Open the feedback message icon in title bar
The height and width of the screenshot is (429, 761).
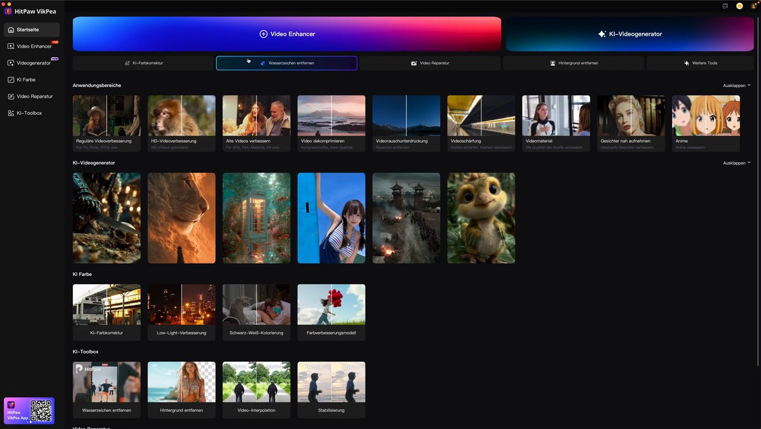click(725, 6)
